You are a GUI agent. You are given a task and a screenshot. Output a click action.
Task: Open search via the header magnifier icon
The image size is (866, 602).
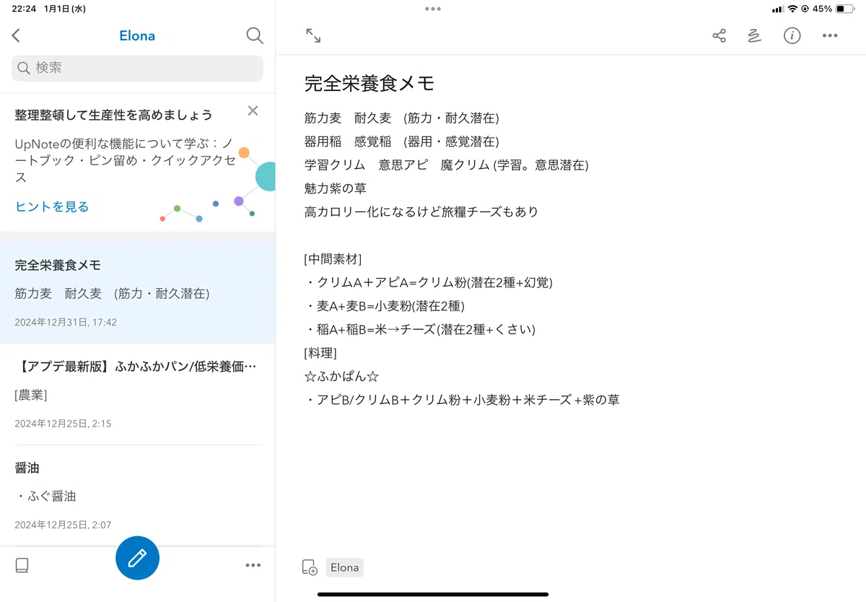point(254,35)
